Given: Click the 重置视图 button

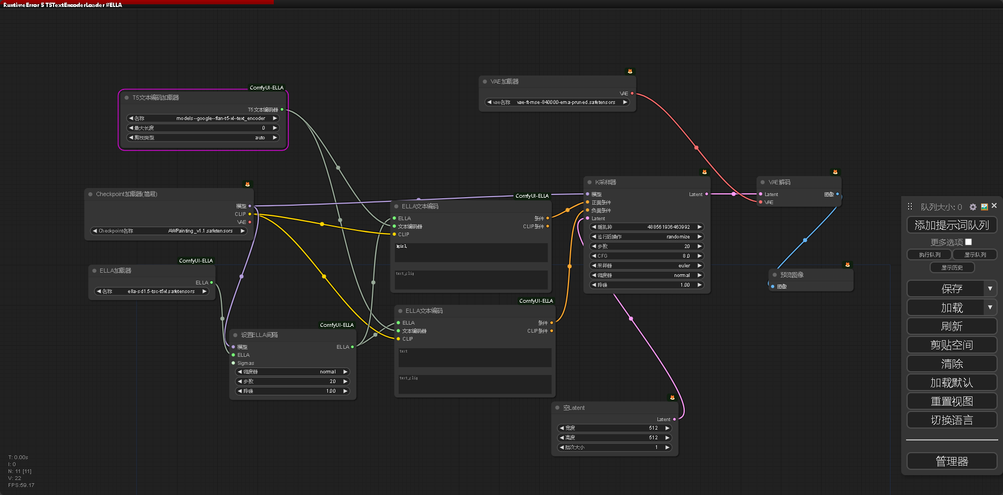Looking at the screenshot, I should (x=952, y=401).
